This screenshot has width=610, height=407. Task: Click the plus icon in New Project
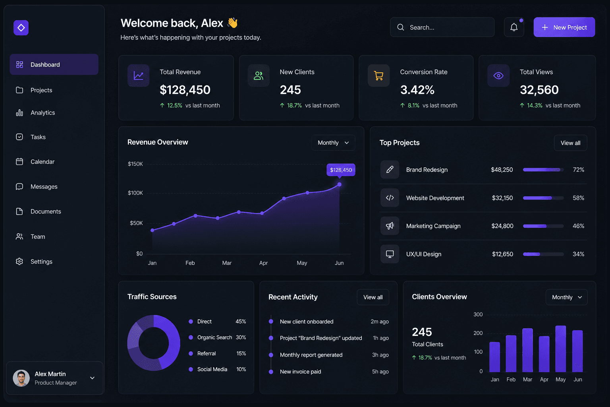(x=545, y=27)
